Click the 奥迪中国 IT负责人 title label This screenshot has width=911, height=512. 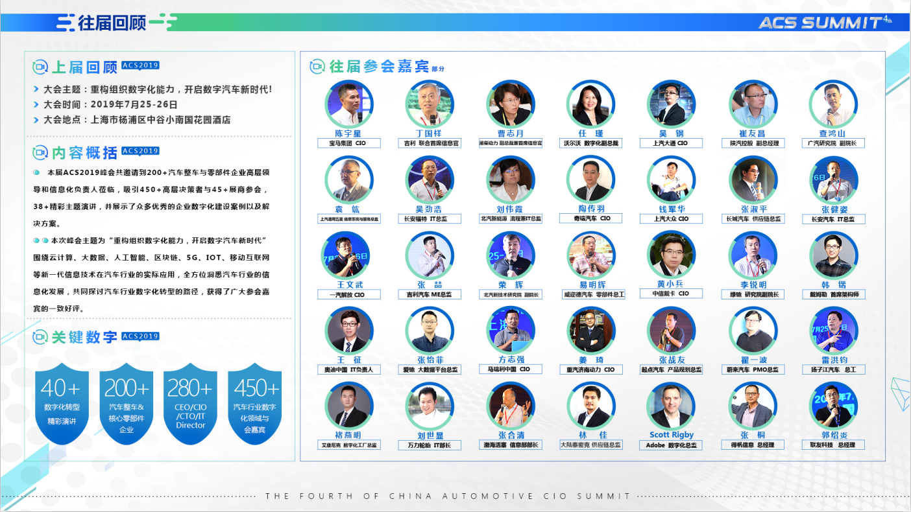(349, 370)
